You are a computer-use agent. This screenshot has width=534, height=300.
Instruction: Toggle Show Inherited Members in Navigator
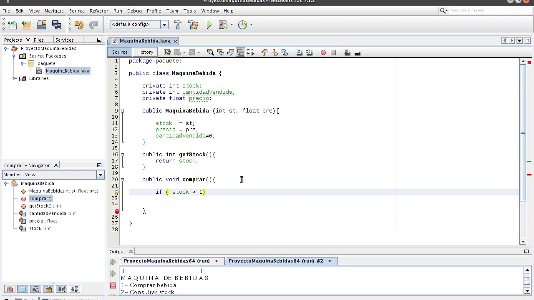(10, 289)
